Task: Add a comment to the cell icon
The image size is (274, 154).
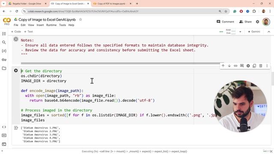Action: tap(242, 66)
